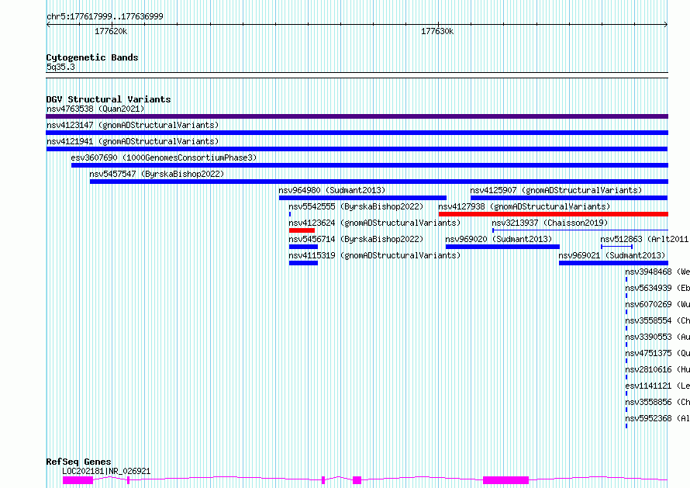
Task: Click the blue bar under esv3607690
Action: (x=370, y=165)
